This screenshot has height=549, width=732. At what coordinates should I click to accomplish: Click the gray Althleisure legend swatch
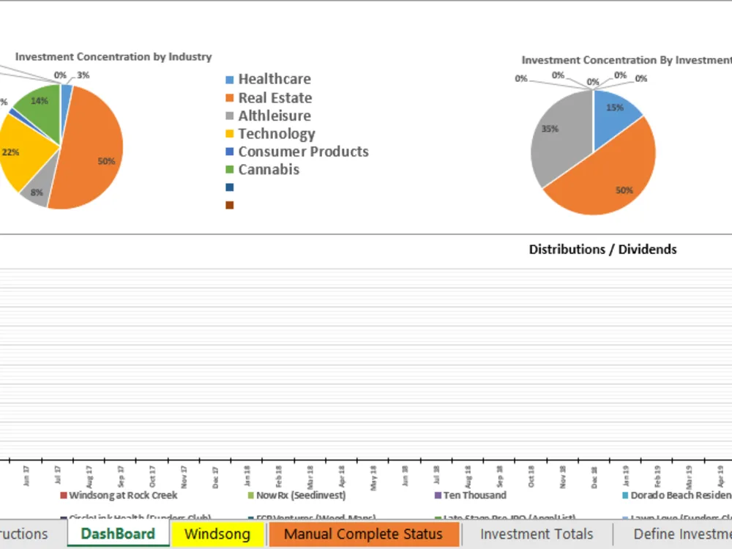pyautogui.click(x=230, y=116)
